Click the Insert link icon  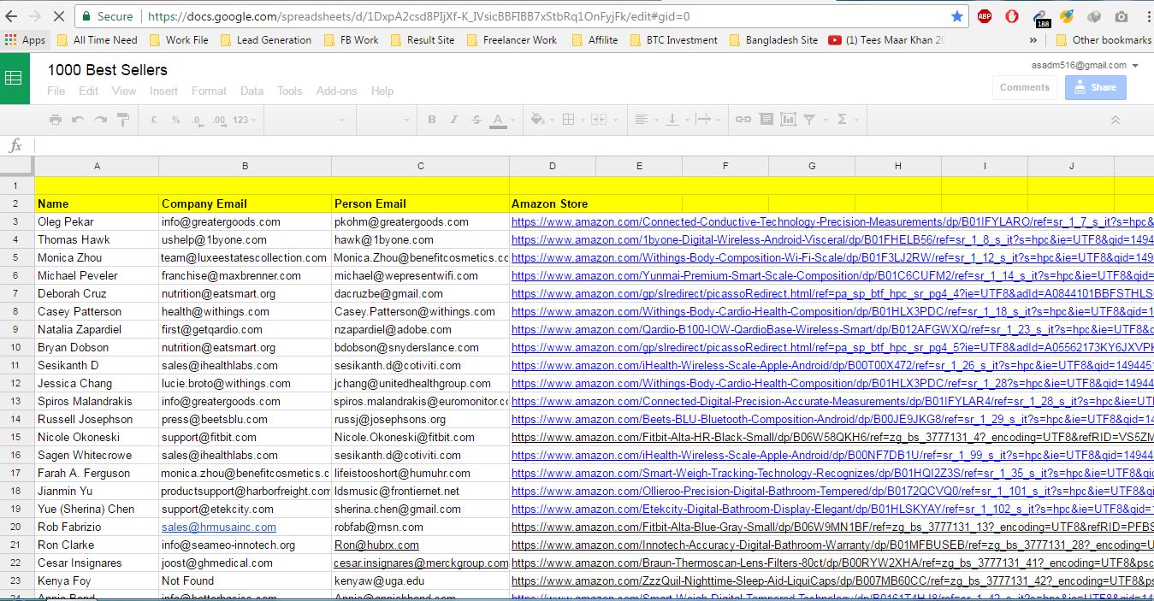tap(743, 120)
